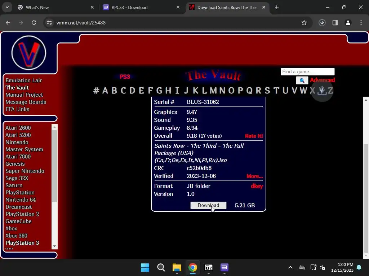This screenshot has width=369, height=276.
Task: Select Atari 2600 in systems list
Action: click(18, 128)
